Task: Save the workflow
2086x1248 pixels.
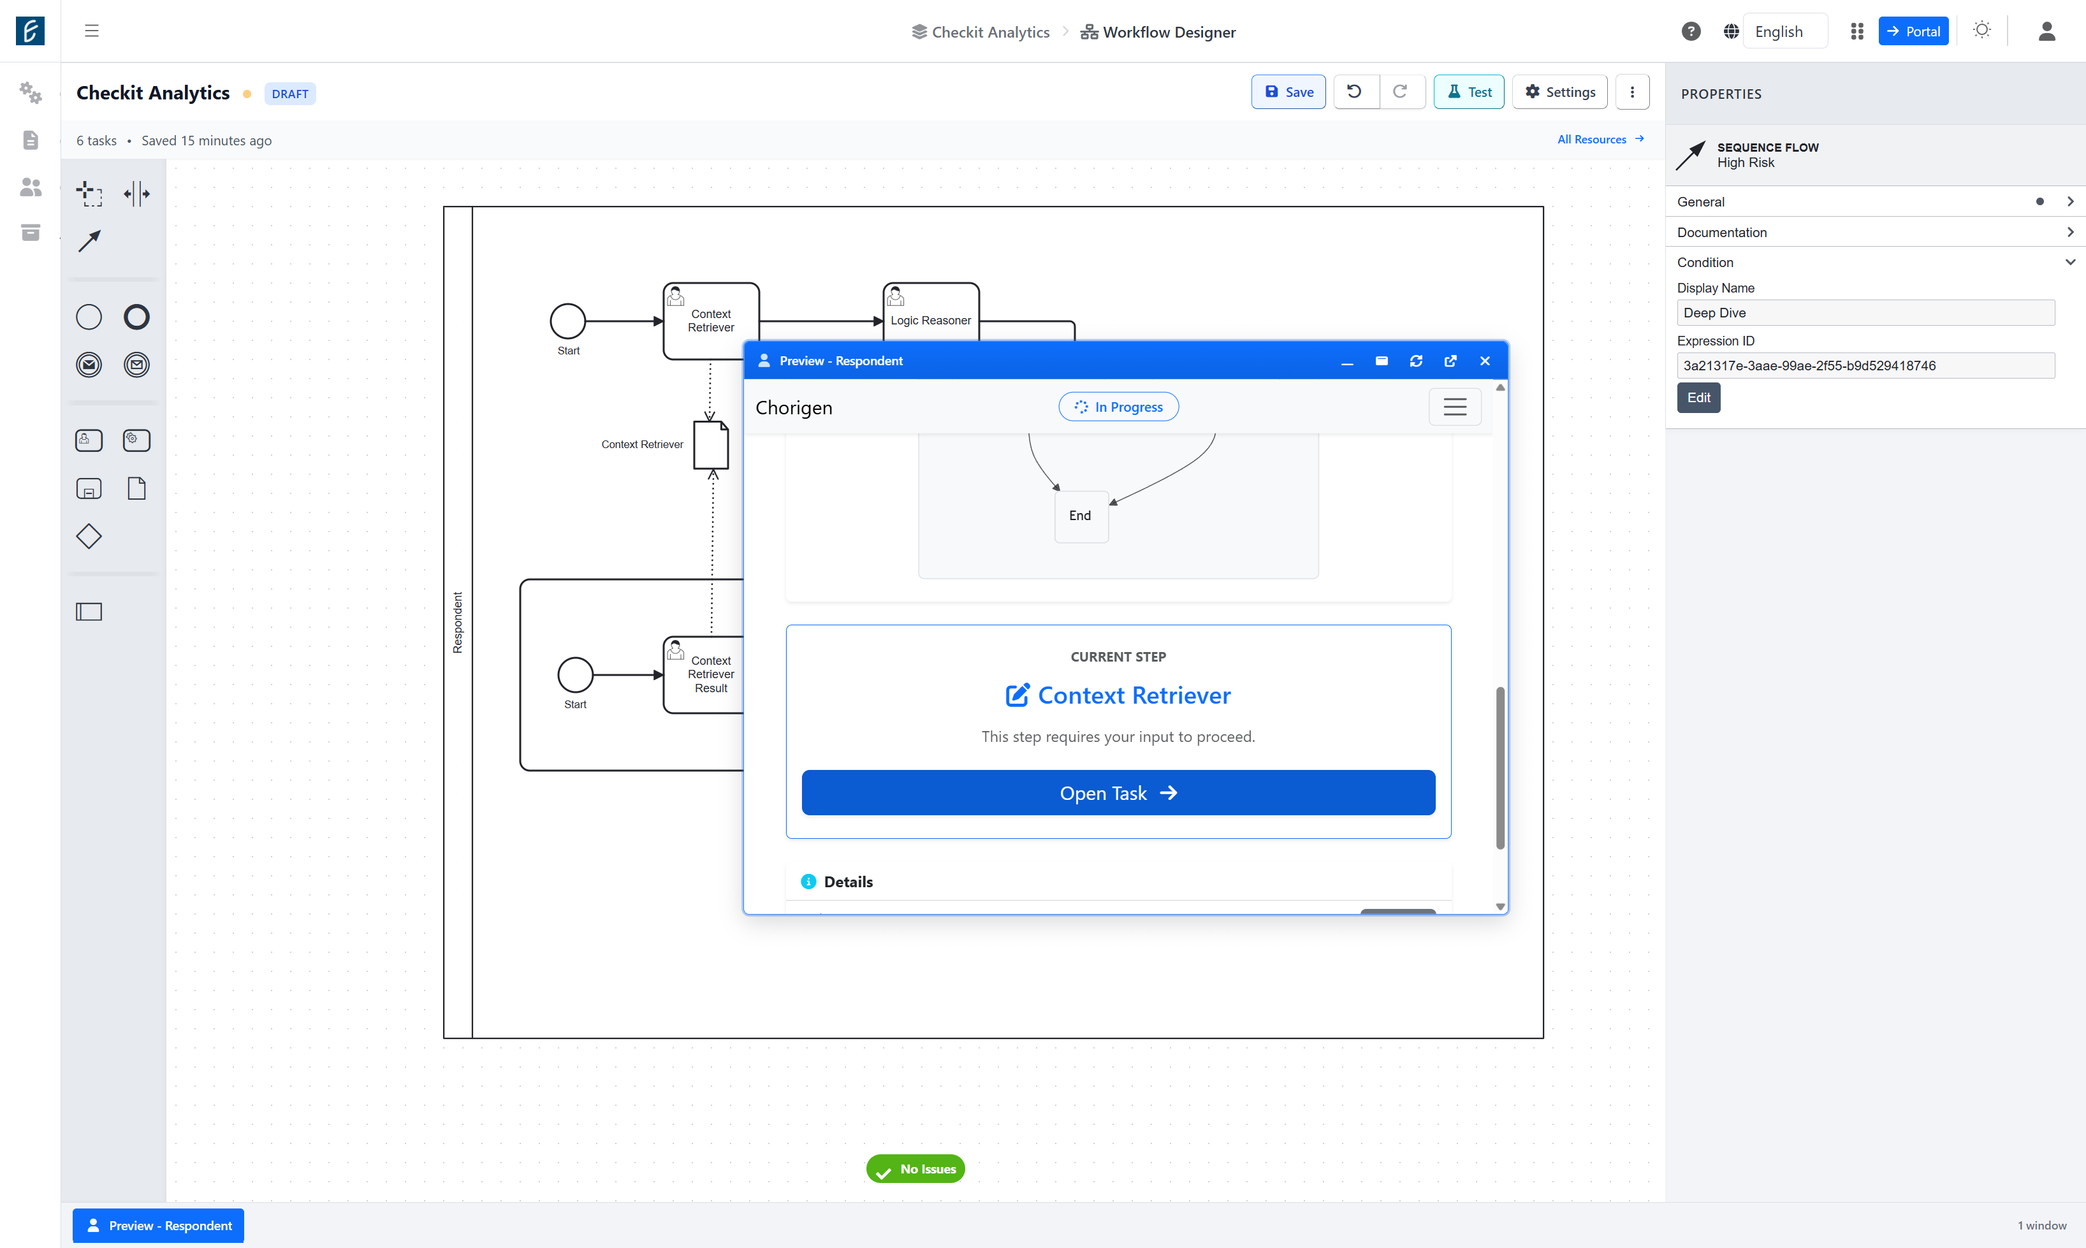Action: pos(1288,92)
